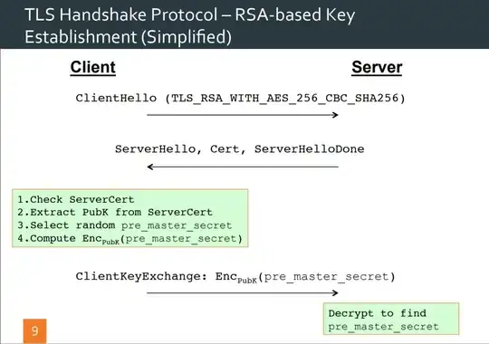489x344 pixels.
Task: Select the underlined Server heading
Action: (x=377, y=67)
